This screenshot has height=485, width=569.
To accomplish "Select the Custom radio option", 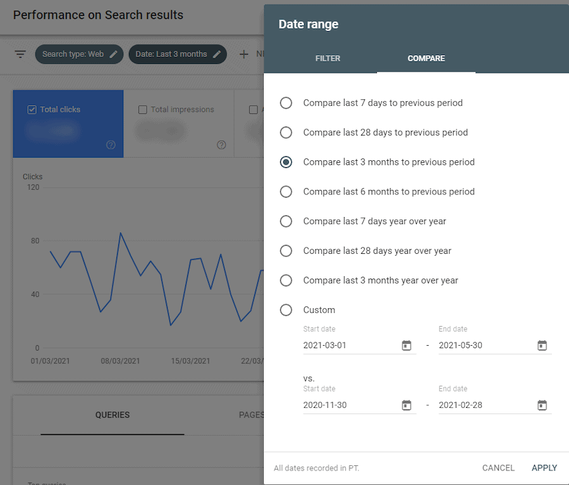I will 286,310.
